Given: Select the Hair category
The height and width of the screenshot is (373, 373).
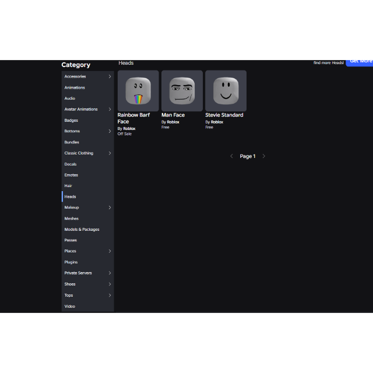Looking at the screenshot, I should coord(88,186).
